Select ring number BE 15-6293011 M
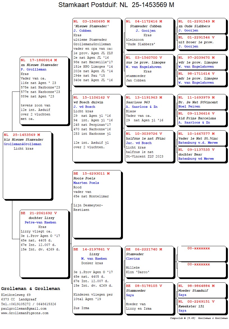 [91, 174]
